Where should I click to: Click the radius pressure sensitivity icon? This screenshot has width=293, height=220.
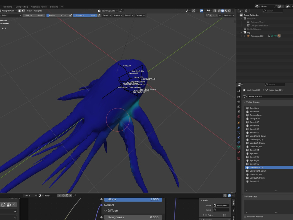[70, 15]
